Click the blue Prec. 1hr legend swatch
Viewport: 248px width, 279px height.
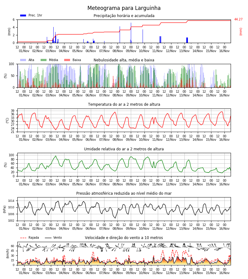[x=23, y=15]
